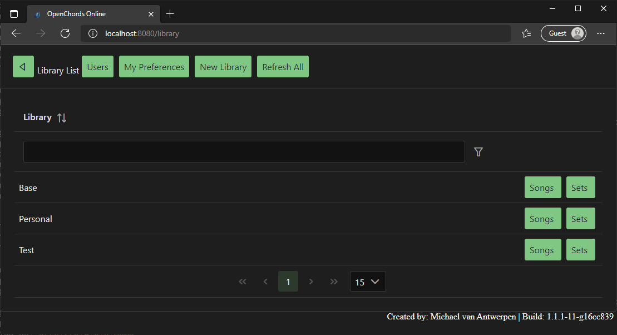Click the next page chevron
The width and height of the screenshot is (617, 335).
tap(311, 282)
